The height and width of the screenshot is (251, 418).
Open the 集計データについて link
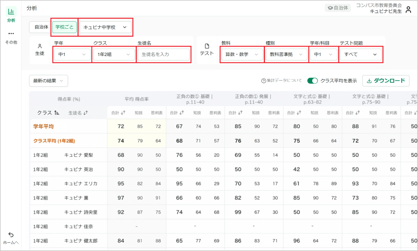[285, 81]
